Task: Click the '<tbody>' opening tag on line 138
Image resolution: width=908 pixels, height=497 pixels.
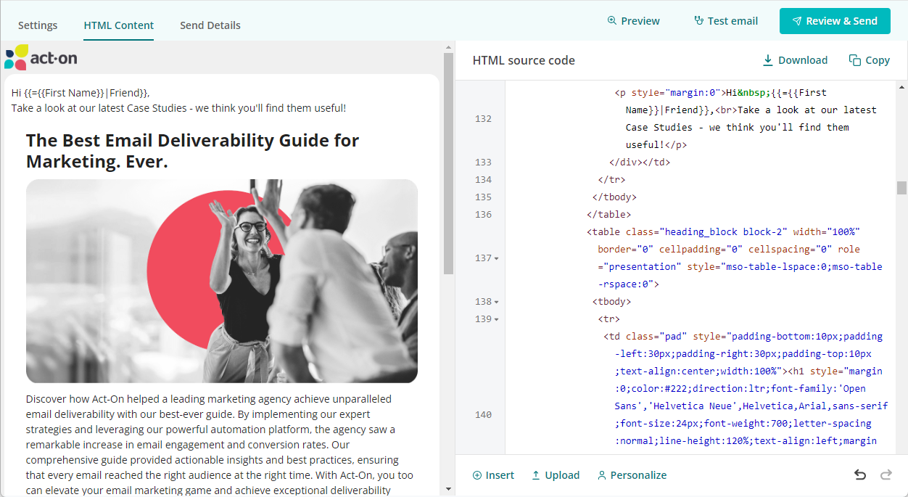Action: [x=611, y=302]
